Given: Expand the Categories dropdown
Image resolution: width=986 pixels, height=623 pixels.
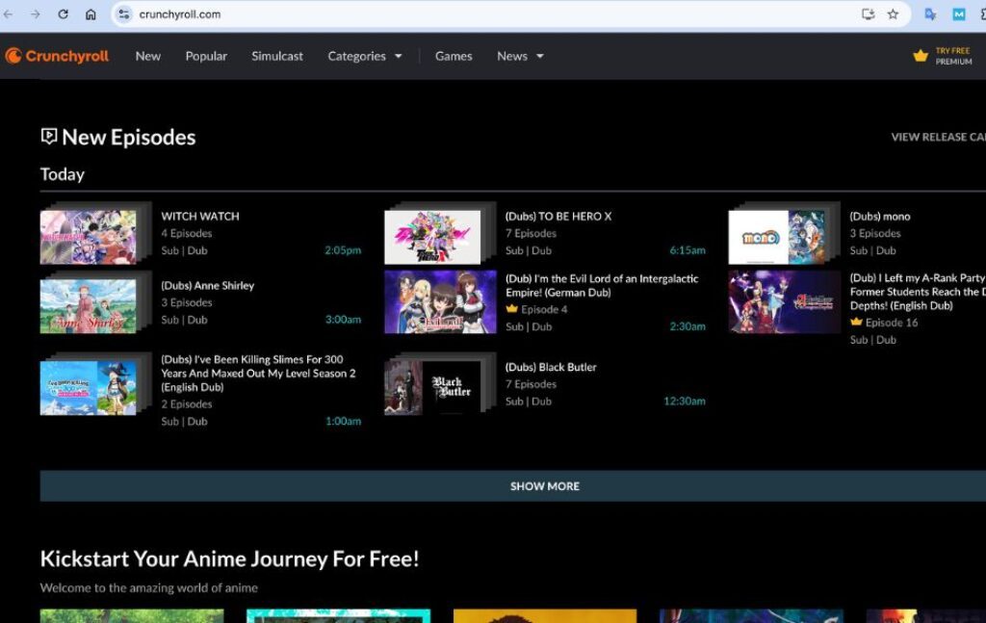Looking at the screenshot, I should pyautogui.click(x=365, y=56).
